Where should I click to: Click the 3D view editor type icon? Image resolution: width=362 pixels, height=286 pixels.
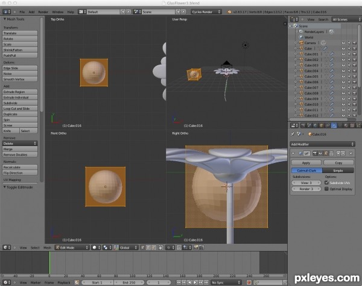(7, 247)
